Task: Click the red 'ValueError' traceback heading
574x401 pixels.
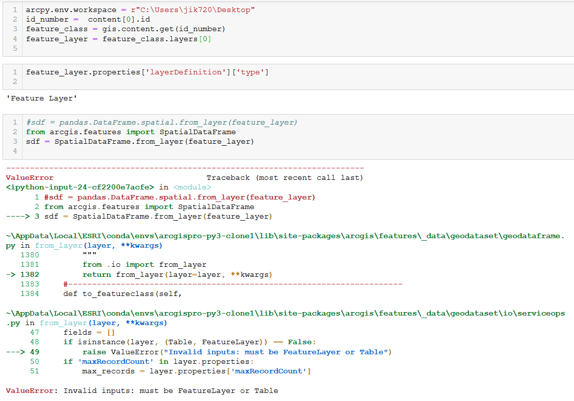Action: click(30, 178)
